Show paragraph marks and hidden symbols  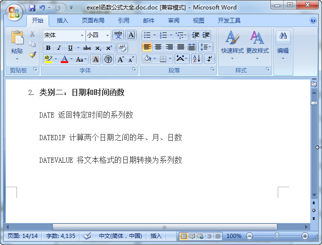click(209, 59)
